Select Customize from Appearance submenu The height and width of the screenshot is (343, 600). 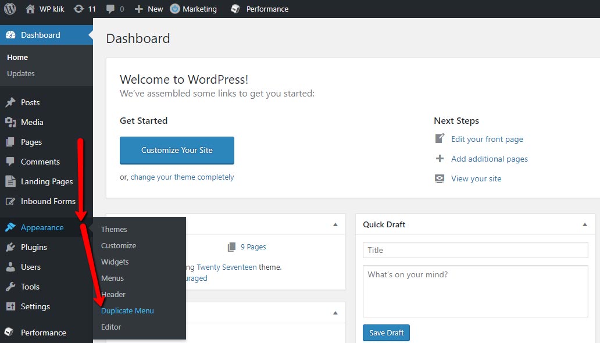coord(119,246)
